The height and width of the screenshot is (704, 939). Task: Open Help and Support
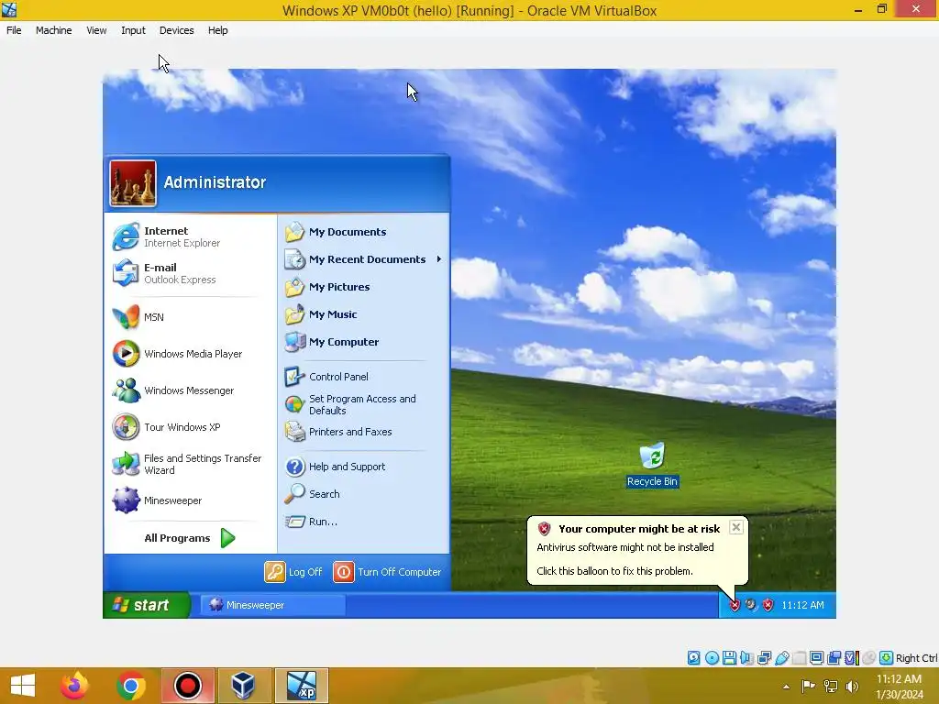(363, 467)
